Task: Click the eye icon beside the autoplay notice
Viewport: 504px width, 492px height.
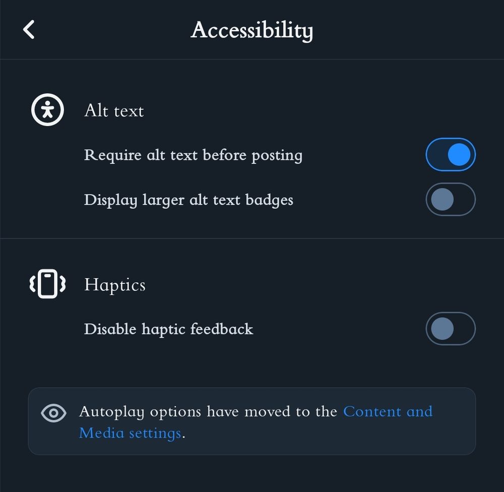Action: coord(53,412)
